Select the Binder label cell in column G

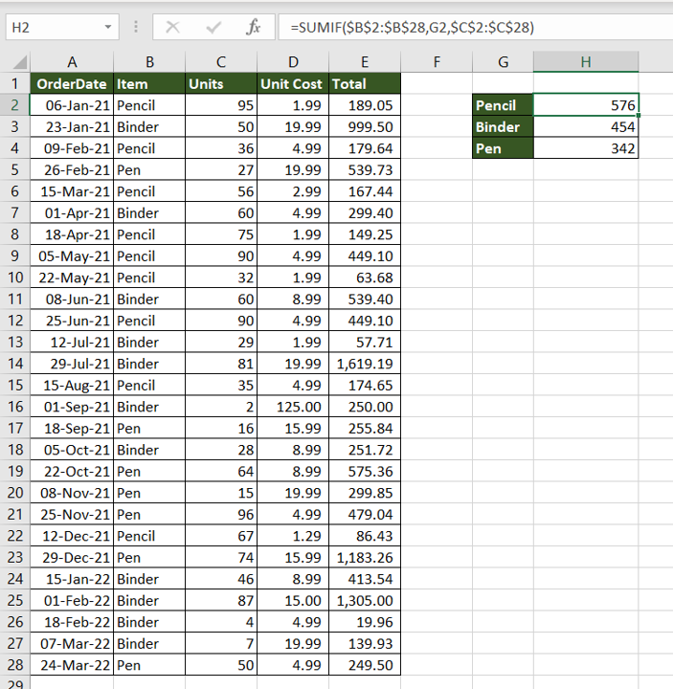pos(503,127)
